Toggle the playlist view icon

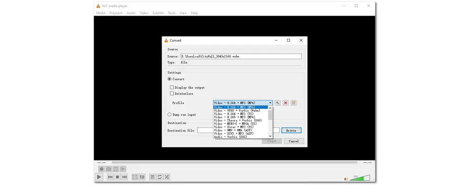tap(152, 177)
